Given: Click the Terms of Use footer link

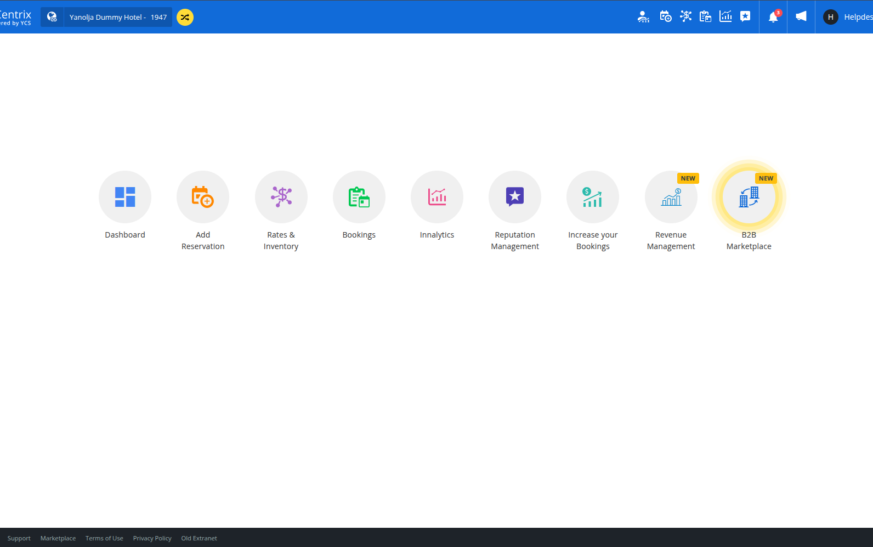Looking at the screenshot, I should 104,538.
